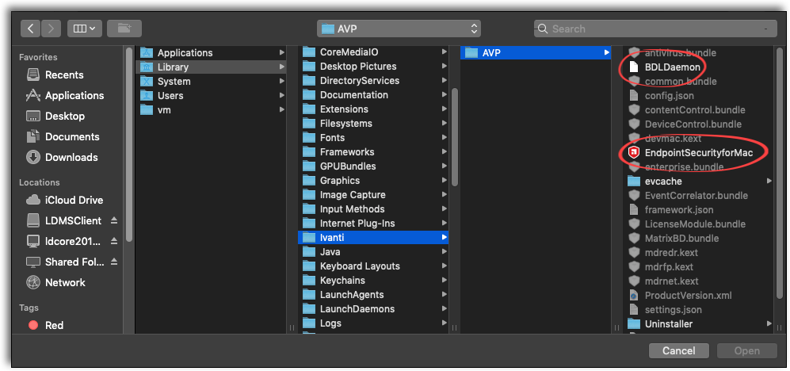This screenshot has height=371, width=790.
Task: Click the new folder group button
Action: pos(124,29)
